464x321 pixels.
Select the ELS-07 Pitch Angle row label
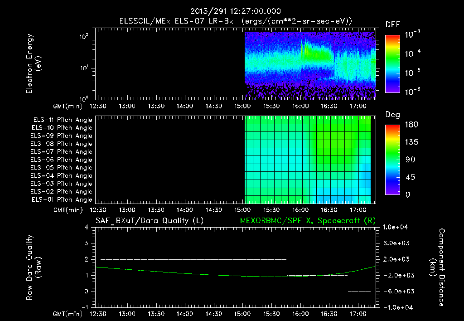click(x=62, y=151)
